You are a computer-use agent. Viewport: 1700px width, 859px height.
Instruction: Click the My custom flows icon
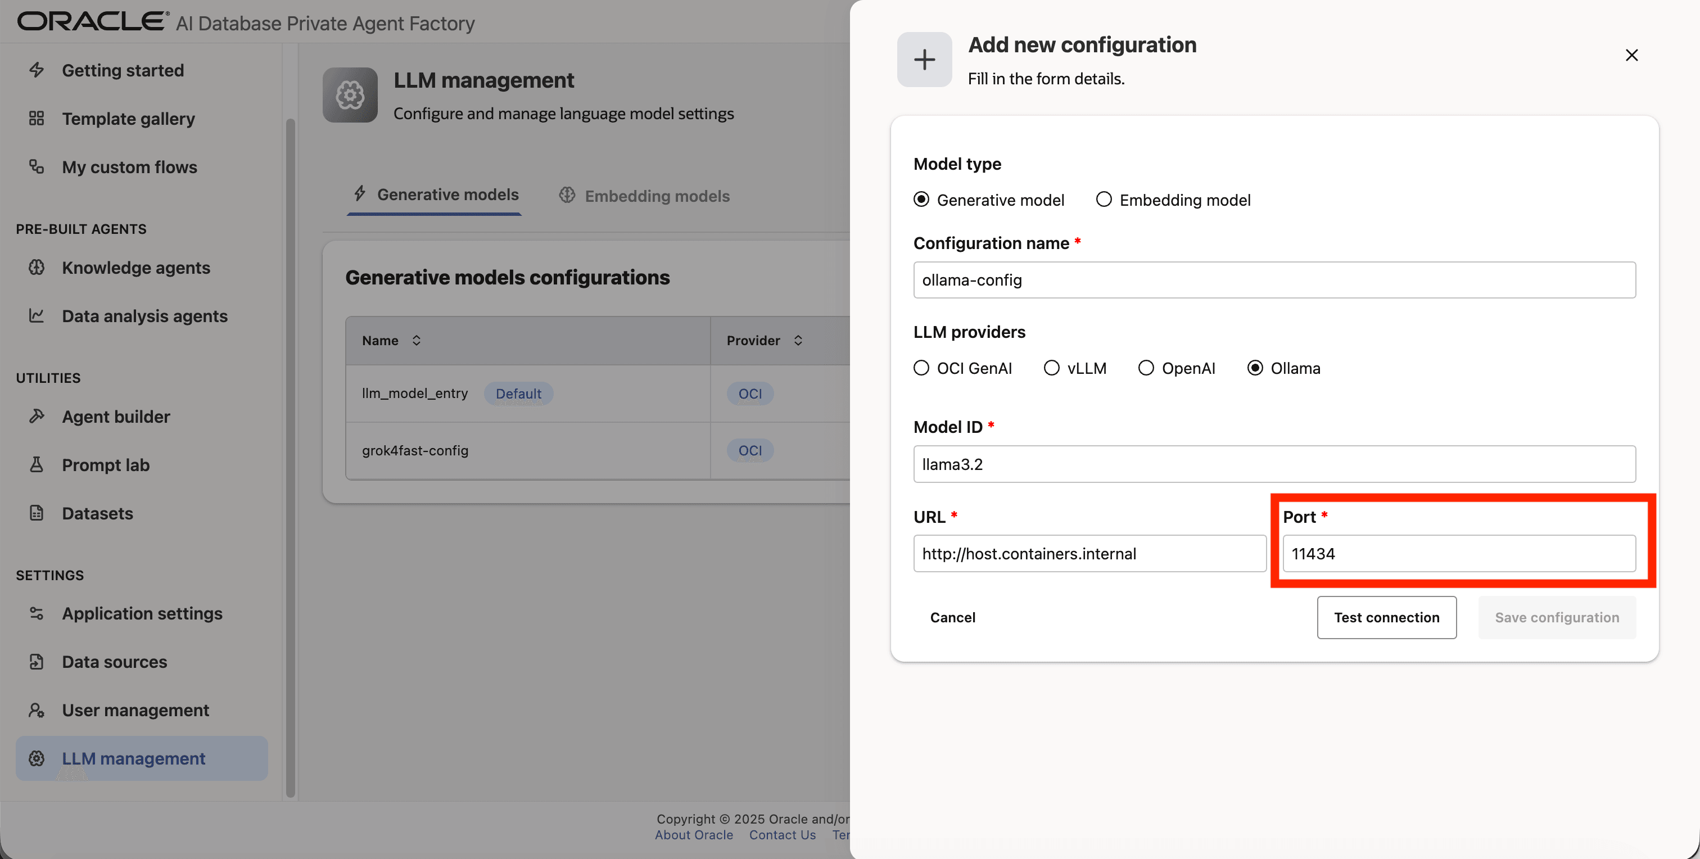click(x=37, y=167)
